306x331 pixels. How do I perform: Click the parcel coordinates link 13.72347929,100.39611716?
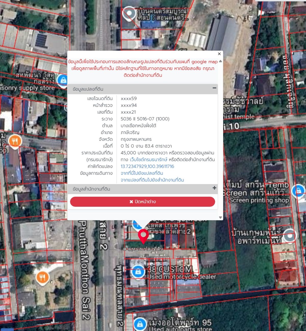click(x=147, y=166)
